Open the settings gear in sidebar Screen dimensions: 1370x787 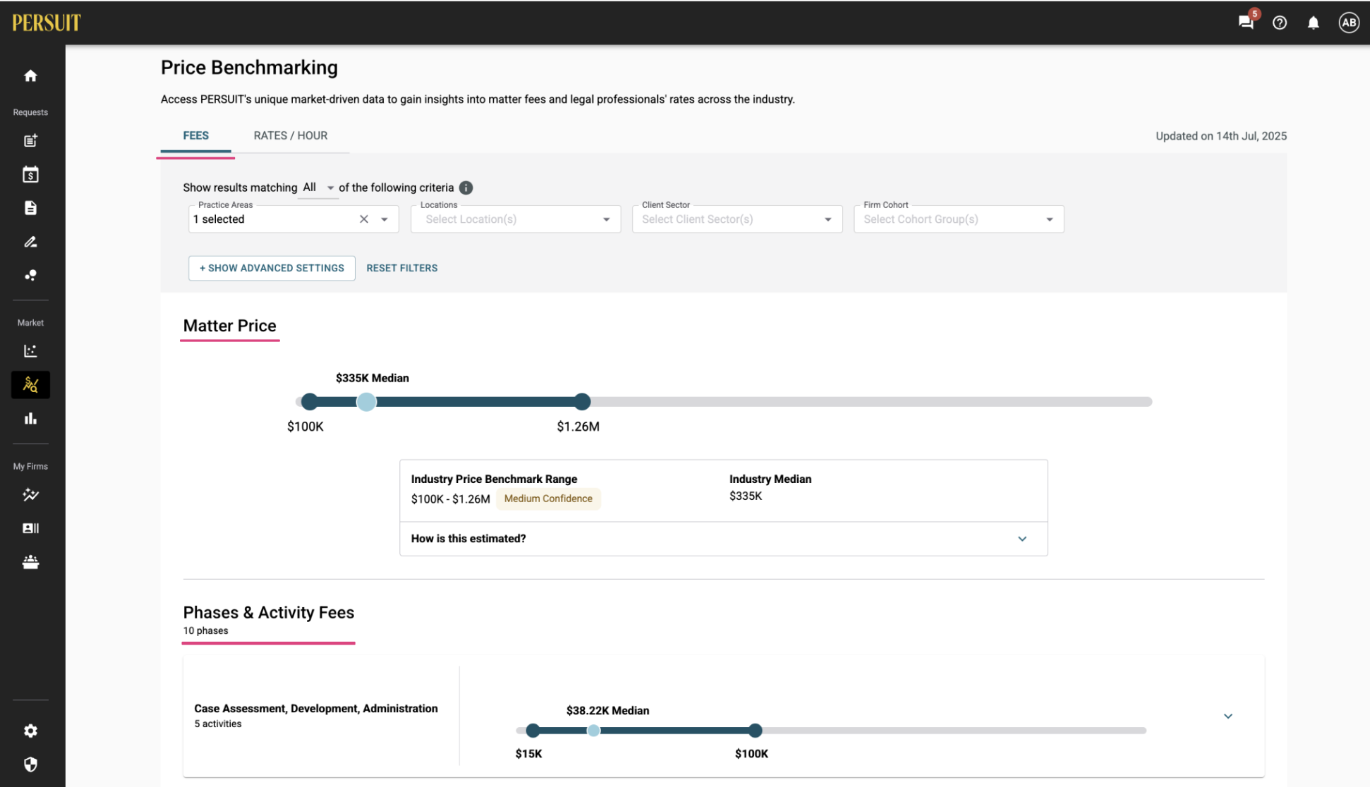click(30, 731)
